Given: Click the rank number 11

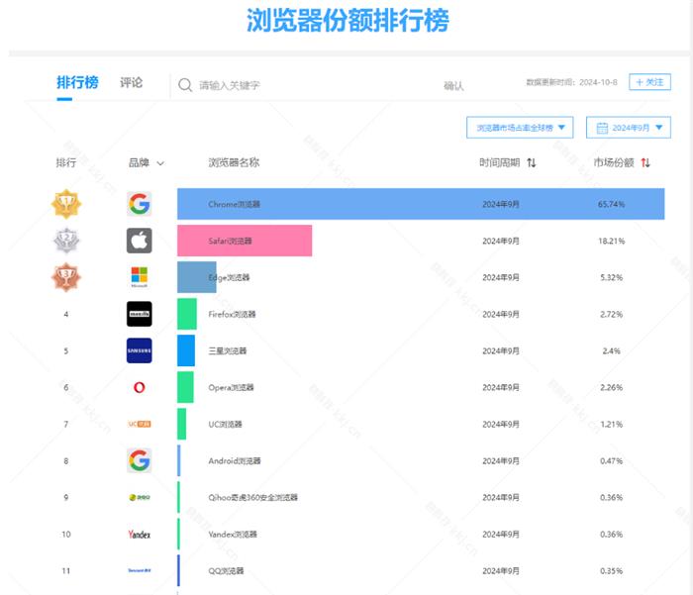Looking at the screenshot, I should [x=66, y=571].
